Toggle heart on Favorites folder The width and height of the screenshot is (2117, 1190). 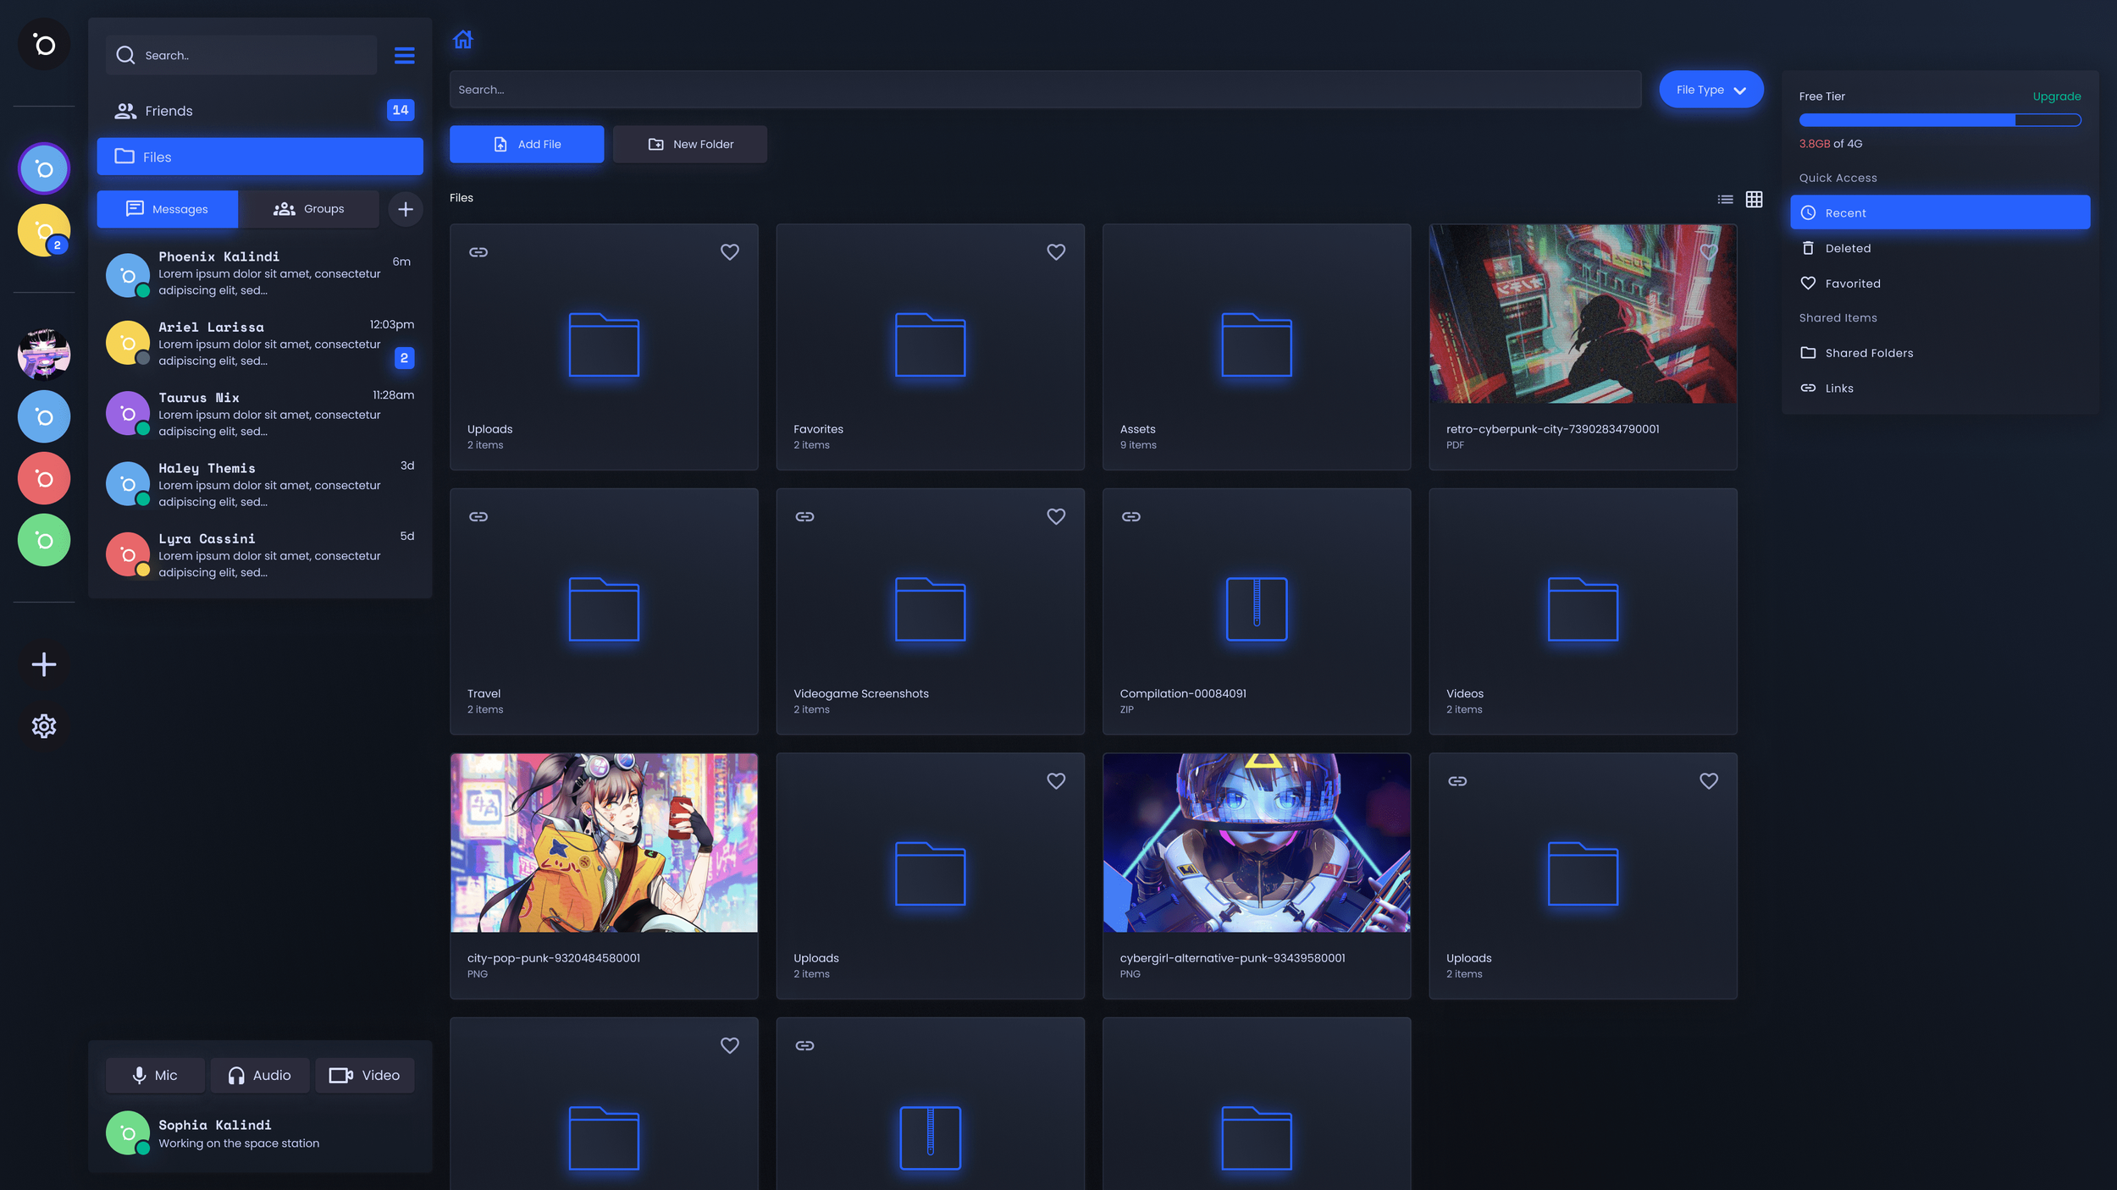(x=1055, y=252)
